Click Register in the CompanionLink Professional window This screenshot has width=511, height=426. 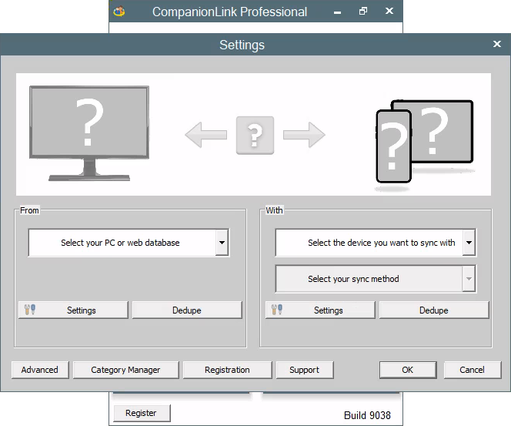pos(142,413)
